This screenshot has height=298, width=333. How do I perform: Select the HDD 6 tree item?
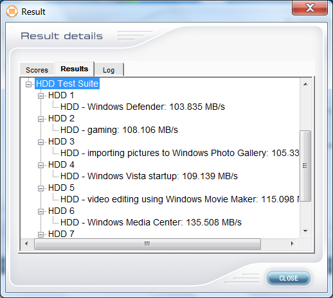pos(61,211)
